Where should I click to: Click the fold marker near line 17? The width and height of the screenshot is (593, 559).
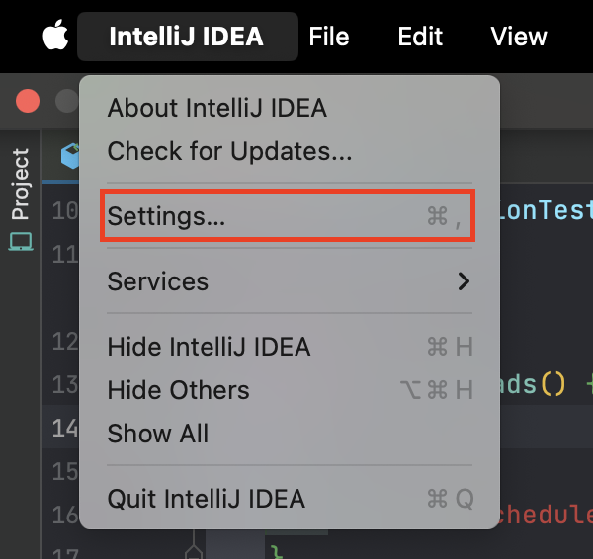194,552
